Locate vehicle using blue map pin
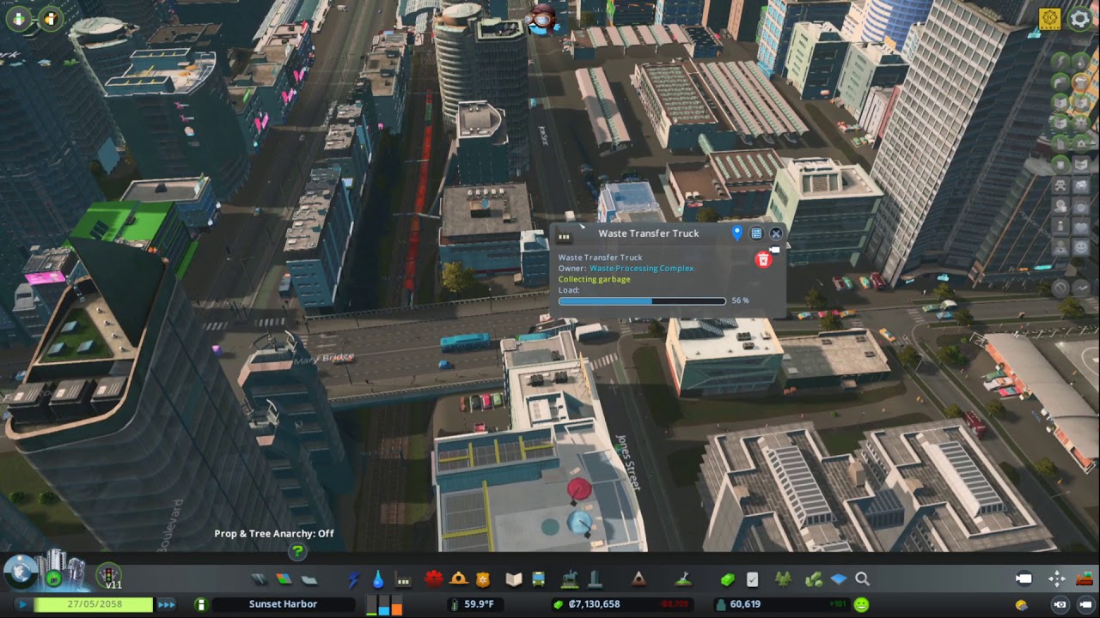Image resolution: width=1100 pixels, height=618 pixels. [736, 233]
